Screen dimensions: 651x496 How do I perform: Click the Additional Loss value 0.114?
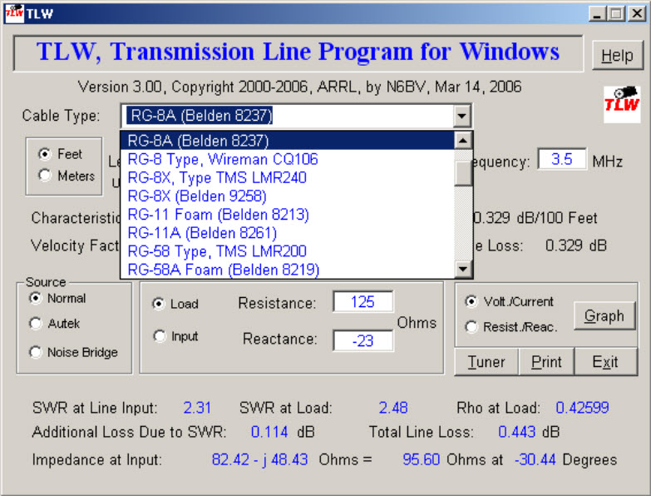coord(269,432)
